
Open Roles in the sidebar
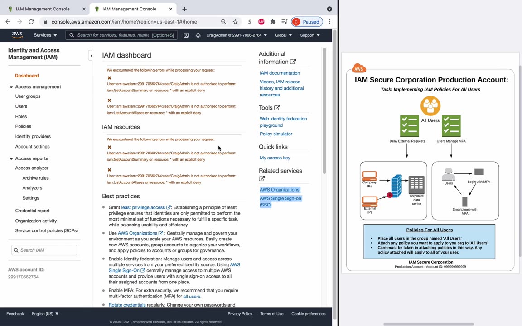tap(21, 116)
